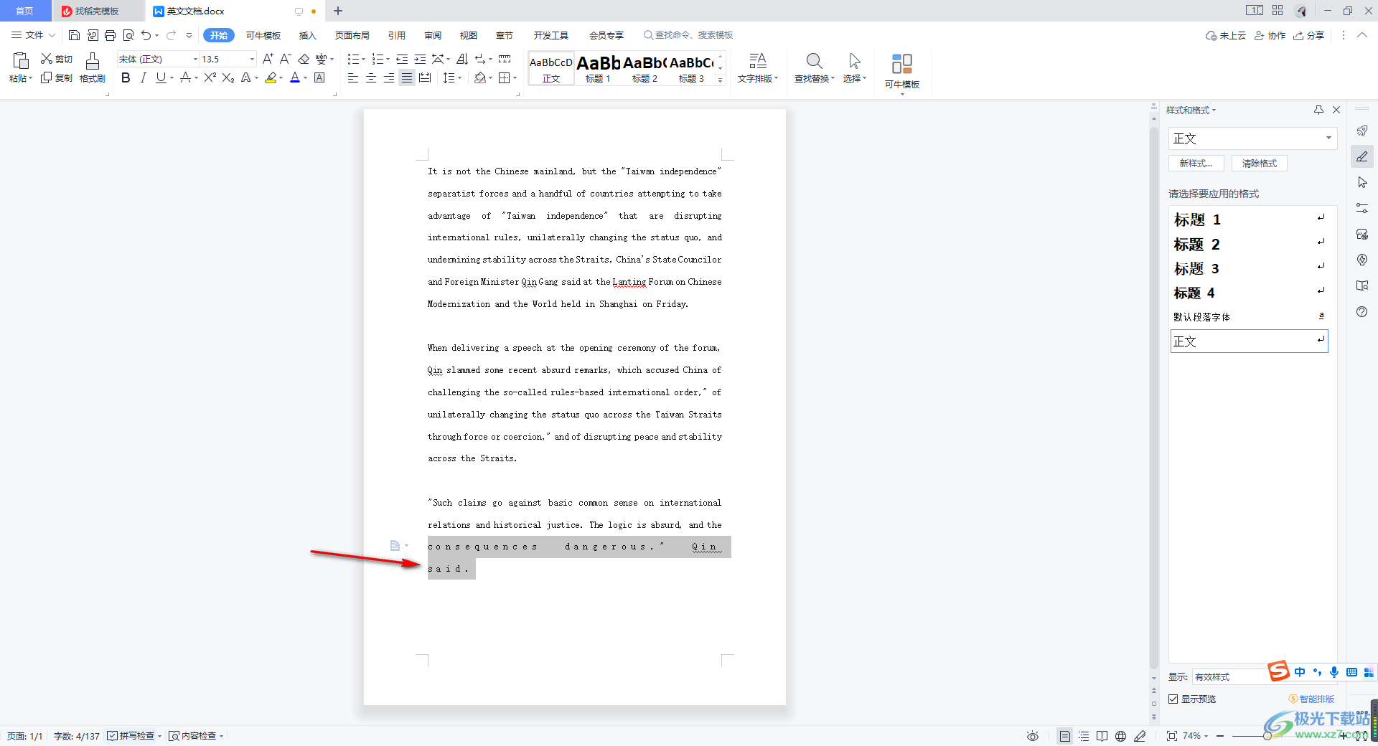The width and height of the screenshot is (1378, 746).
Task: Toggle the 显示预览 checkbox
Action: point(1173,699)
